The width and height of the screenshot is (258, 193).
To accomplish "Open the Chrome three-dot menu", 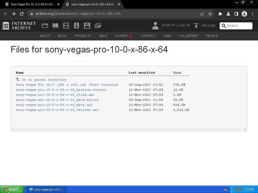I will pos(252,14).
